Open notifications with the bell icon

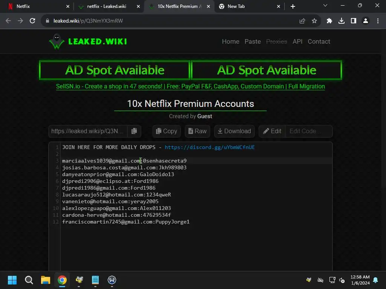coord(375,280)
